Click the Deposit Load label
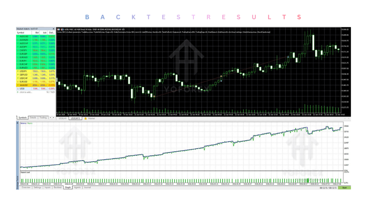Image resolution: width=367 pixels, height=206 pixels. click(x=25, y=172)
